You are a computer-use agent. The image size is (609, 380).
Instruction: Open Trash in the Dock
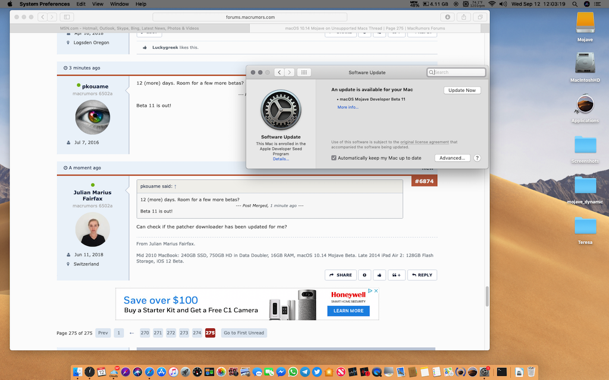[x=531, y=372]
